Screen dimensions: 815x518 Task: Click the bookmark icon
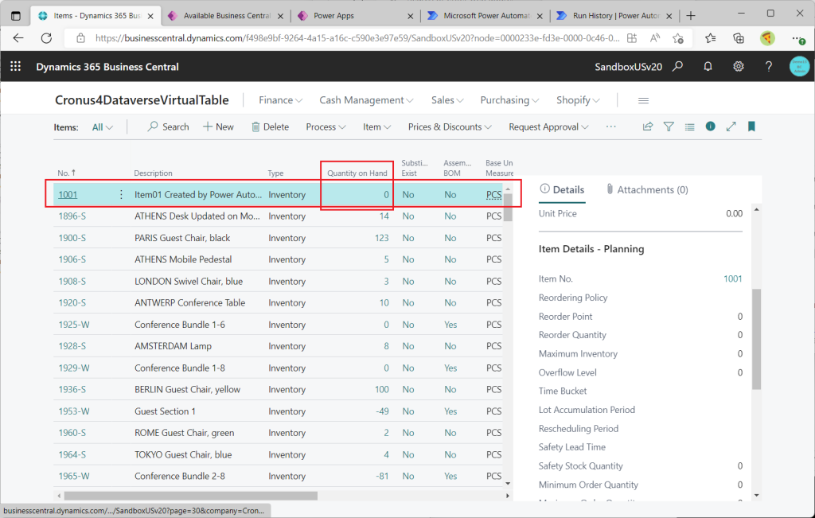pyautogui.click(x=751, y=127)
